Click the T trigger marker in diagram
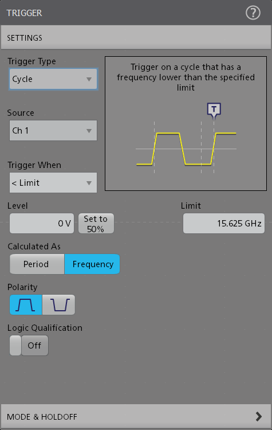Viewport: 272px width, 430px height. (x=214, y=111)
